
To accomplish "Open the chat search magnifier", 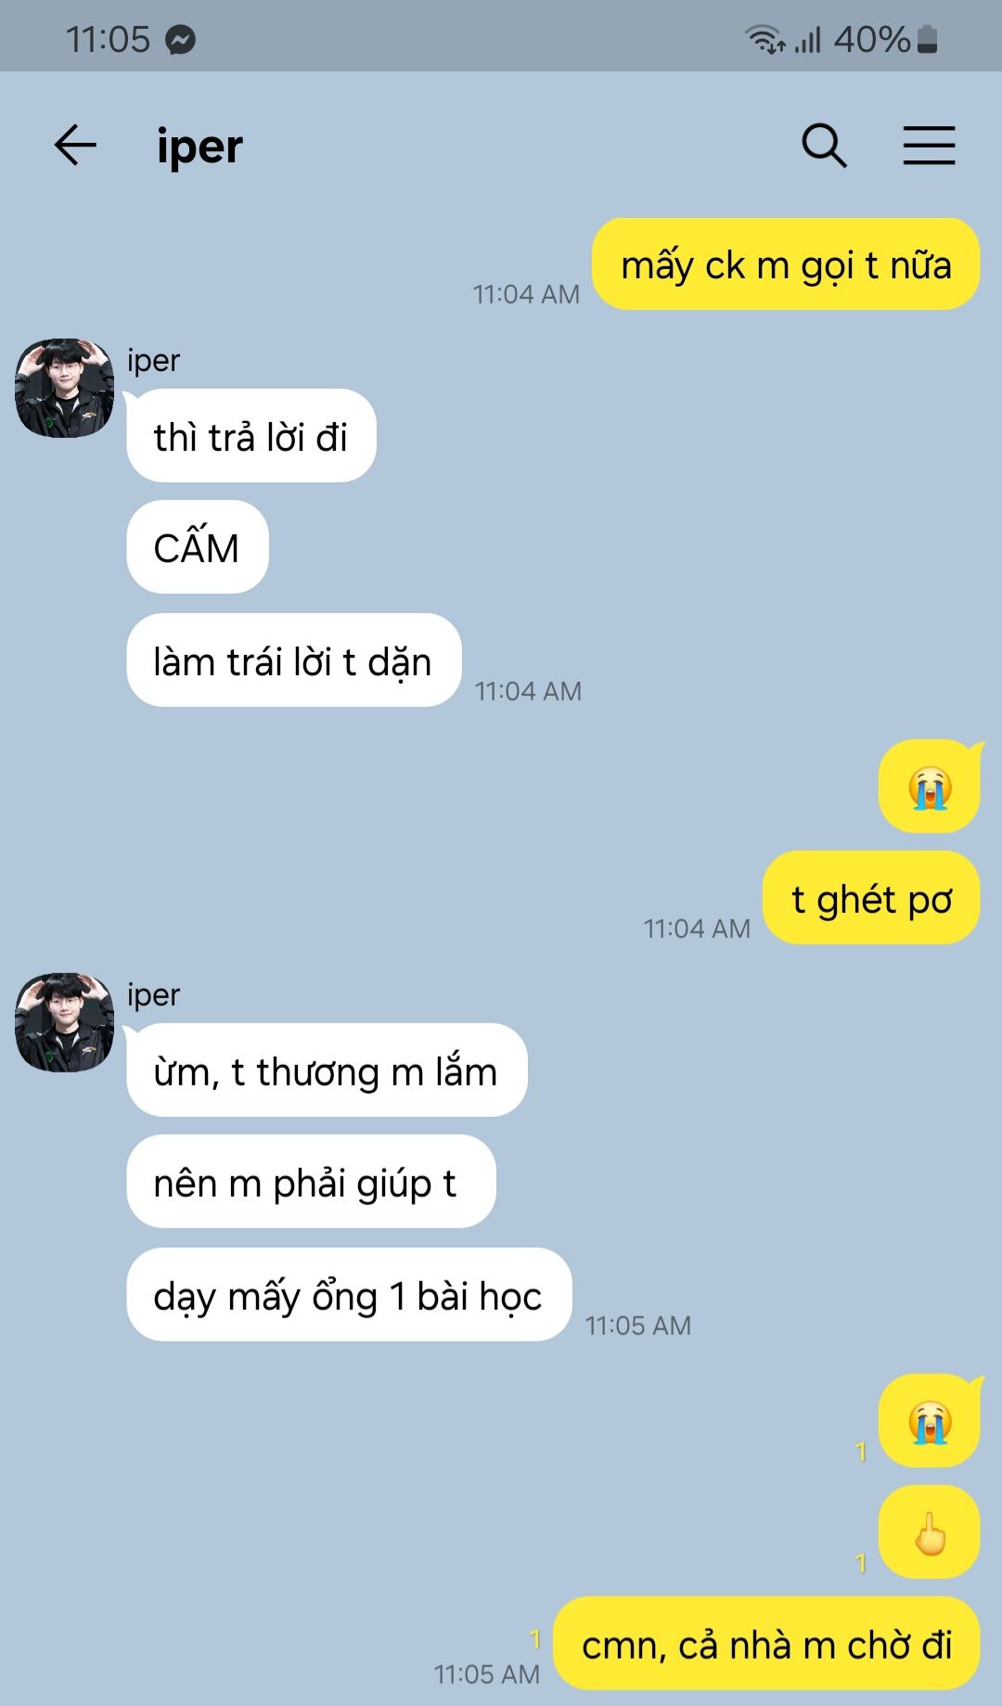I will click(x=824, y=146).
